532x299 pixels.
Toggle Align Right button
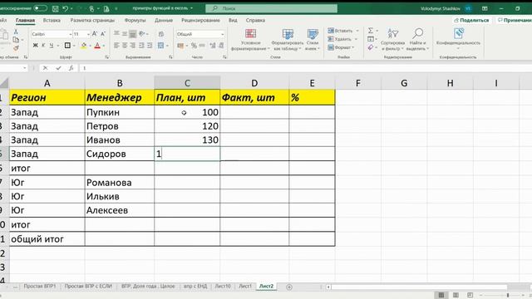pos(133,46)
